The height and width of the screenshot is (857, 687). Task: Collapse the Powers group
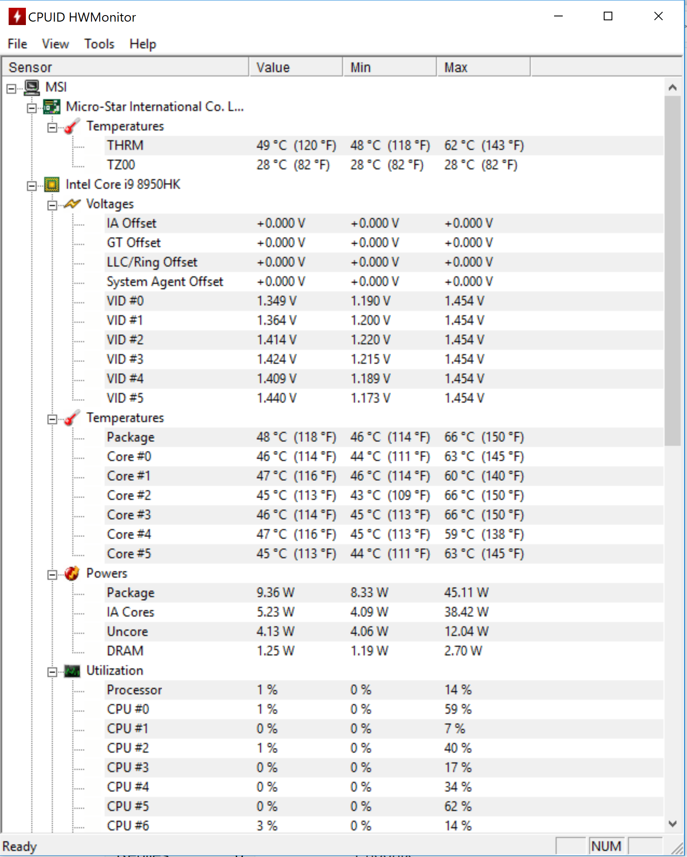coord(52,575)
